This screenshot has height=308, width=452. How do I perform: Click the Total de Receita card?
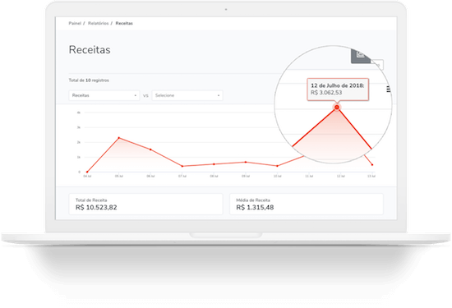click(145, 204)
